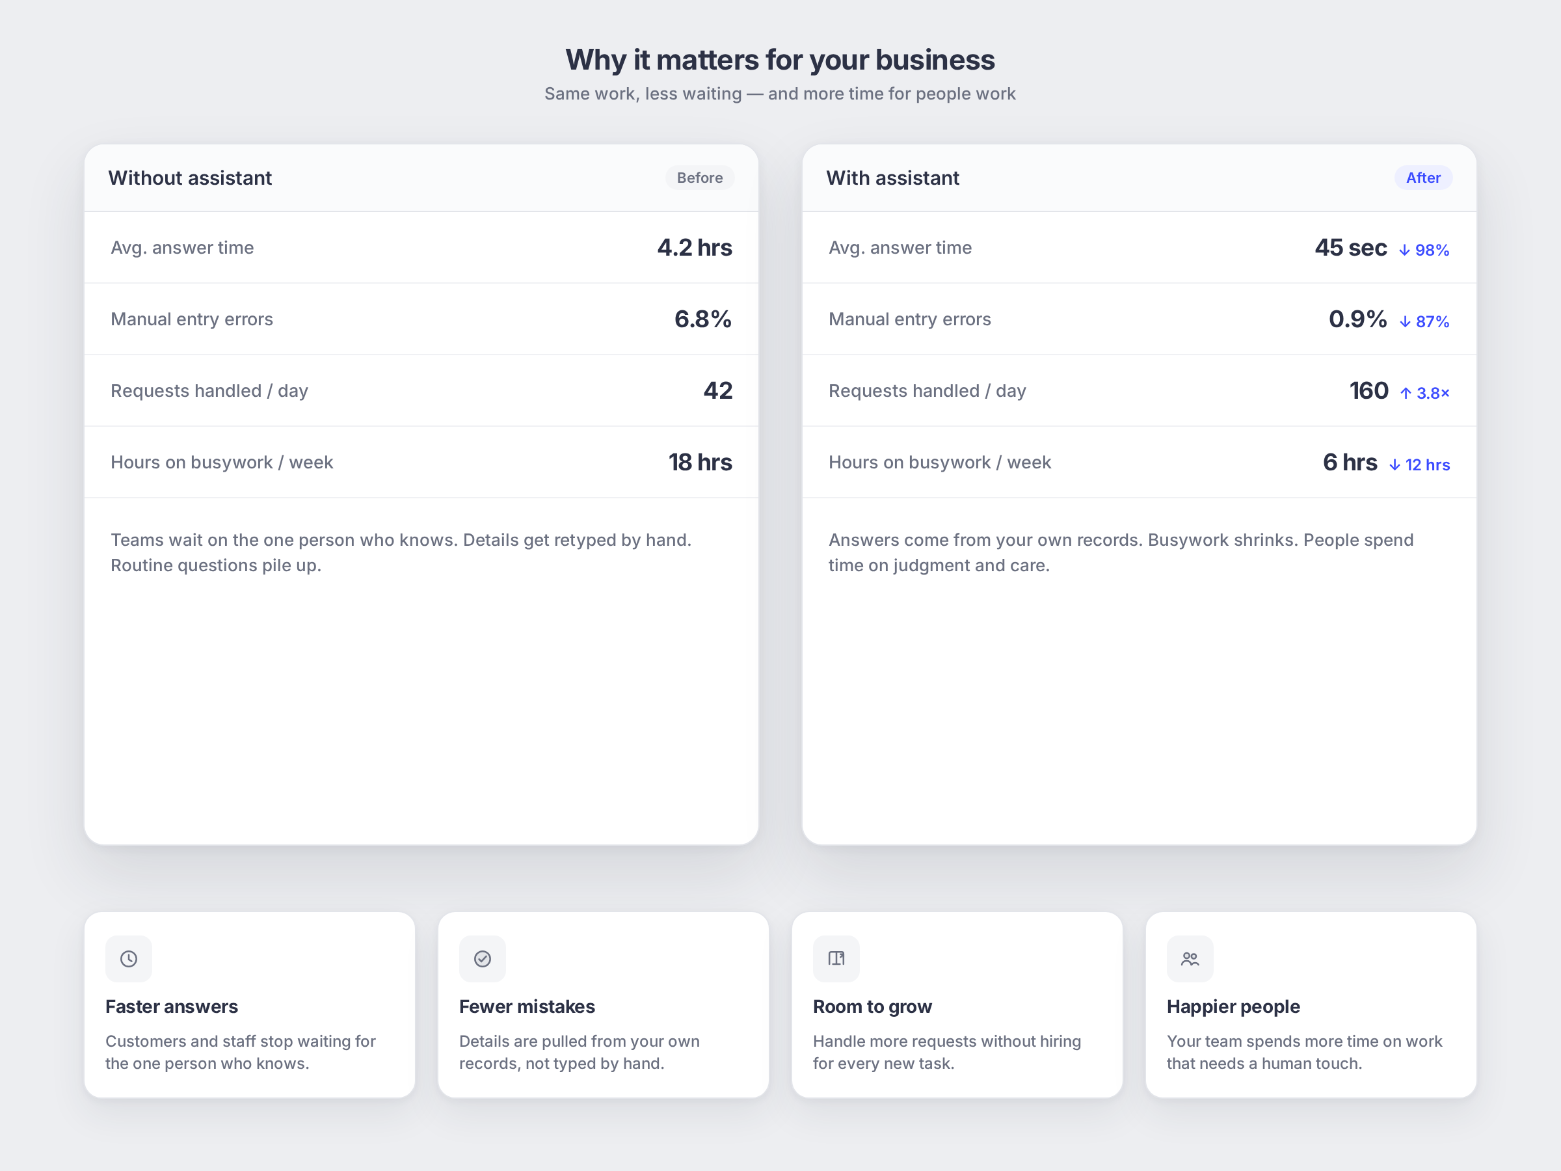Viewport: 1561px width, 1171px height.
Task: Click the up arrow next to 3.8×
Action: pyautogui.click(x=1406, y=393)
